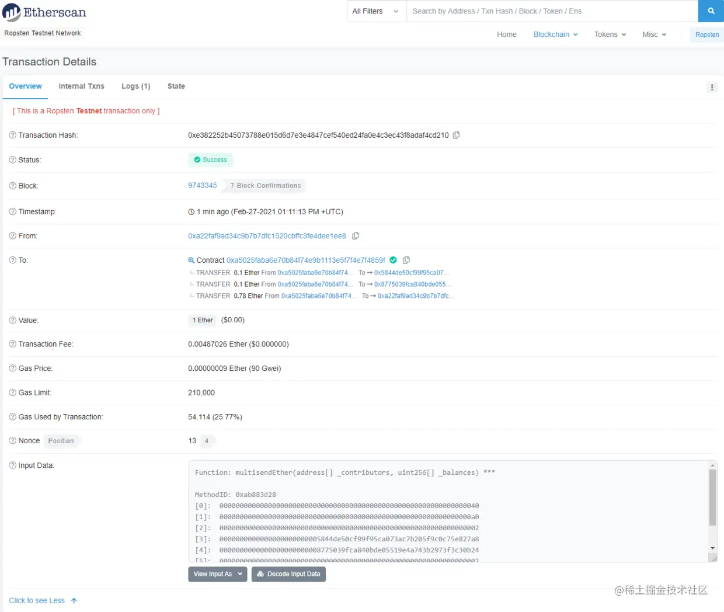
Task: Copy the To contract address
Action: [x=406, y=260]
